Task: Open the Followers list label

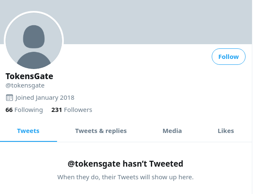Action: (x=78, y=110)
